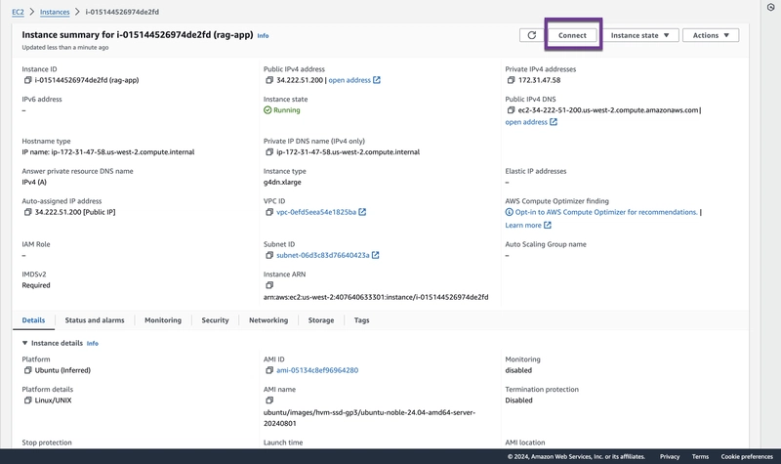
Task: Click the Learn more link
Action: coord(523,226)
